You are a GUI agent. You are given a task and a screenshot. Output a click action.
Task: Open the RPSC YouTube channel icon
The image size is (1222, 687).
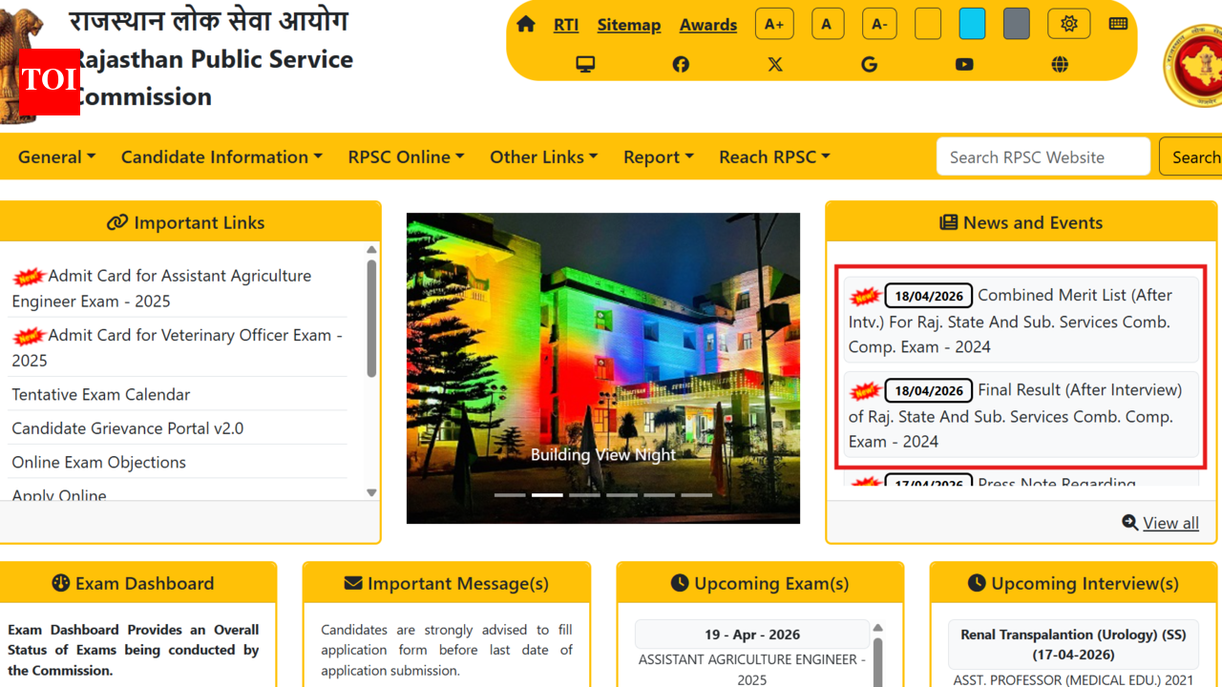(x=964, y=64)
